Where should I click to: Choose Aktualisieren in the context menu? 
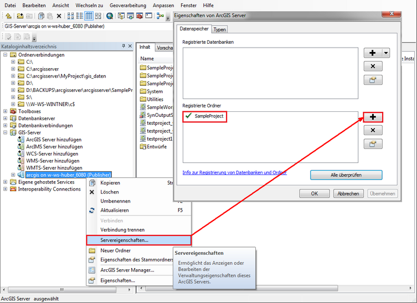pyautogui.click(x=139, y=210)
